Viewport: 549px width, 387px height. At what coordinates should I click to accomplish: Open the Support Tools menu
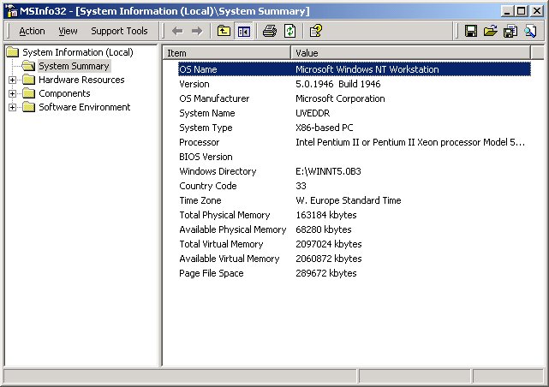click(119, 31)
